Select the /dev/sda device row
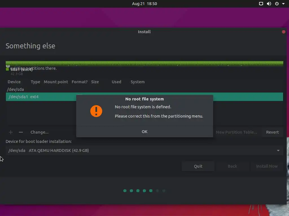289x216 pixels. 144,89
